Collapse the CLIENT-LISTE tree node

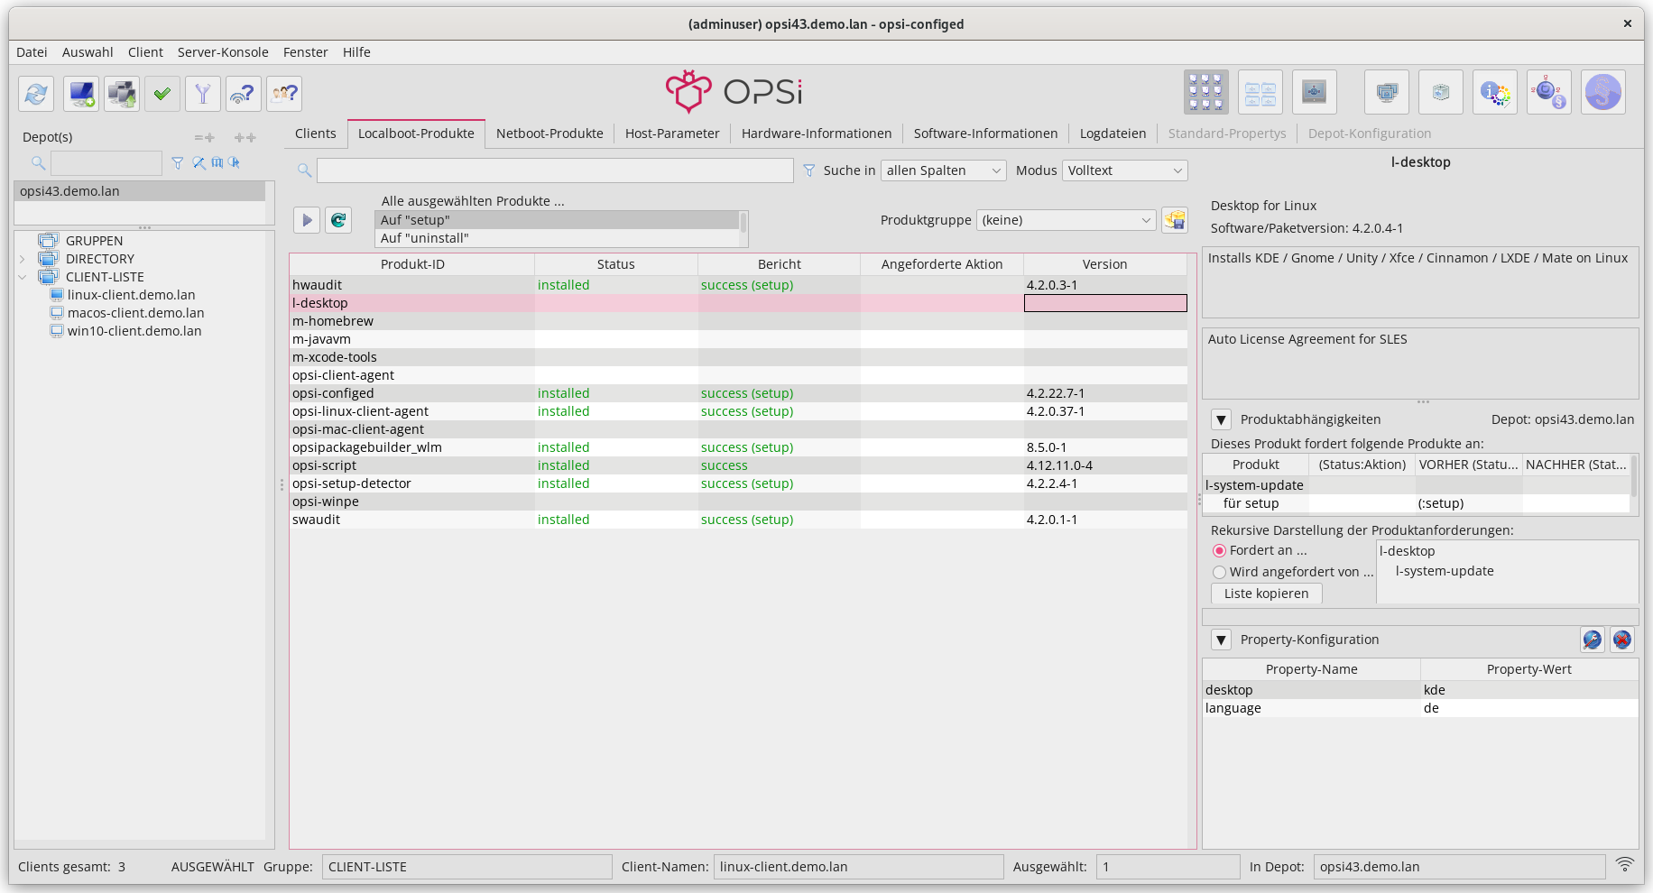click(x=23, y=277)
